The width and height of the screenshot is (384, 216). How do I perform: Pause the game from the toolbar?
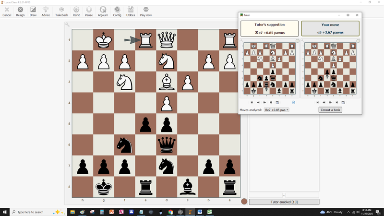(x=89, y=12)
